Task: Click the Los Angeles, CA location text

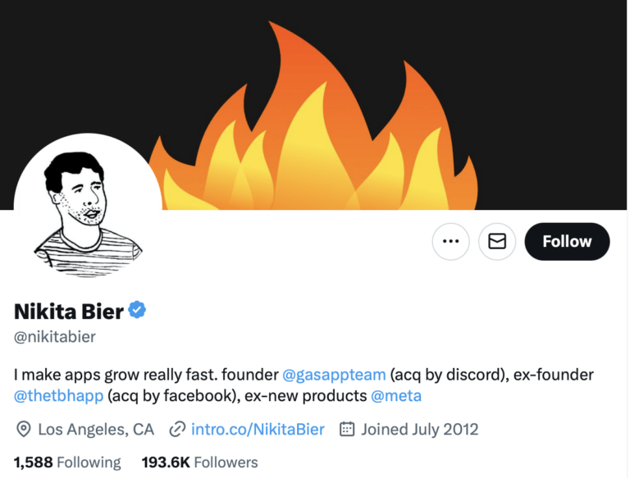Action: pyautogui.click(x=96, y=429)
